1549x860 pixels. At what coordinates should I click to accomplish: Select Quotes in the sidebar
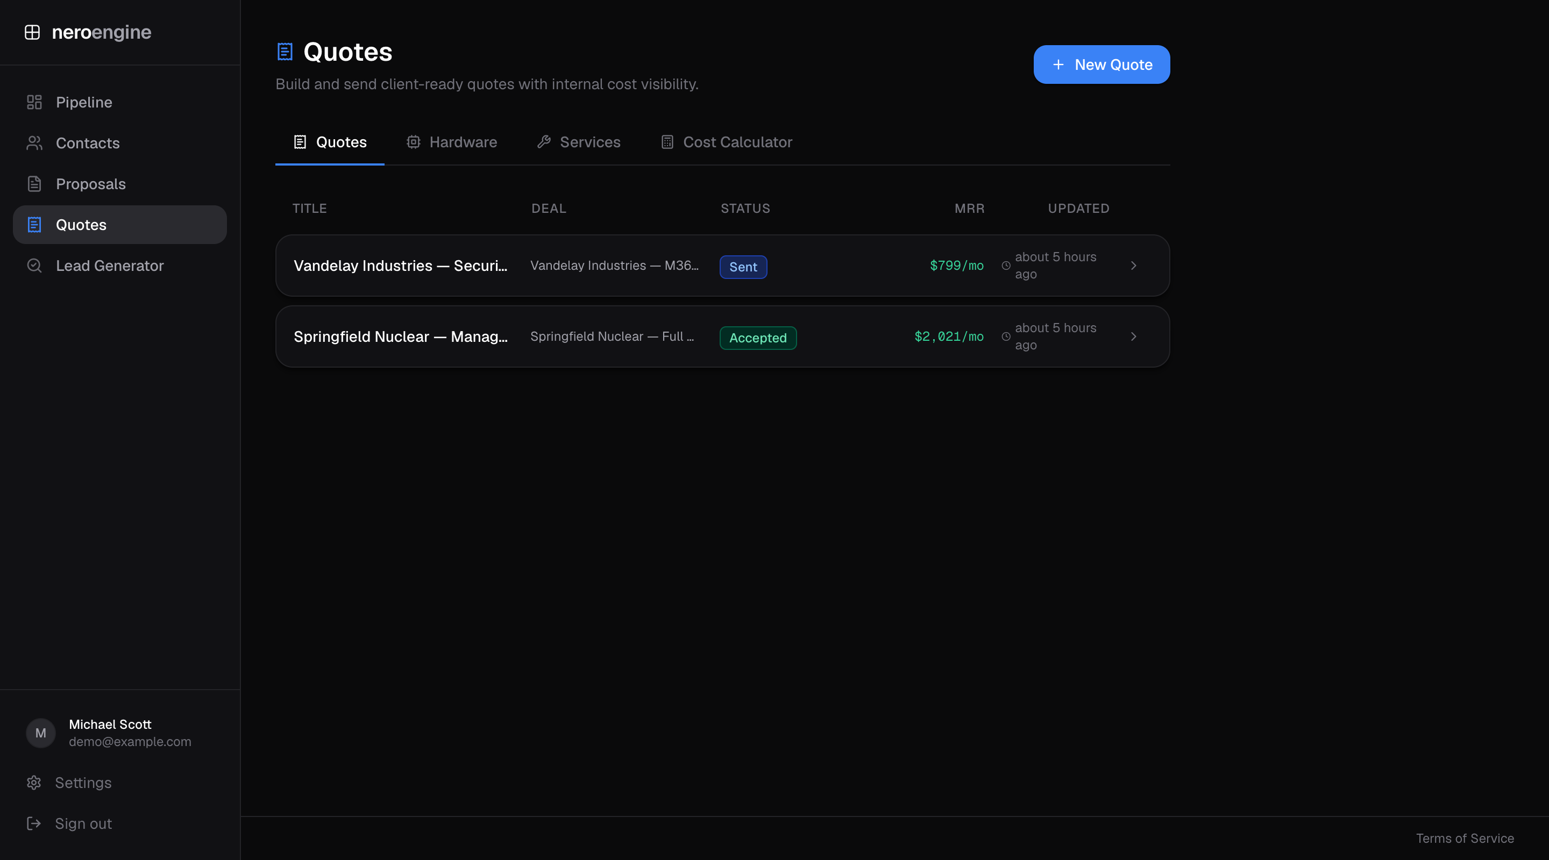click(x=119, y=225)
